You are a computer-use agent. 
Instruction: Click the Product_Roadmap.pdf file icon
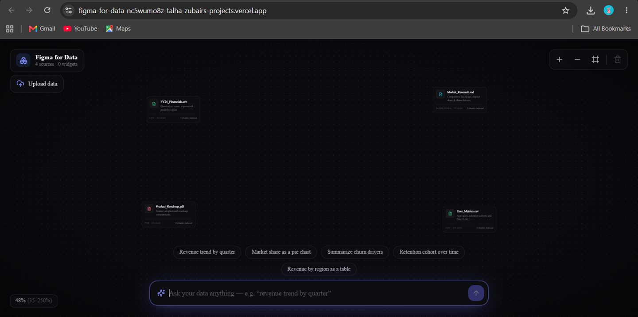click(149, 209)
